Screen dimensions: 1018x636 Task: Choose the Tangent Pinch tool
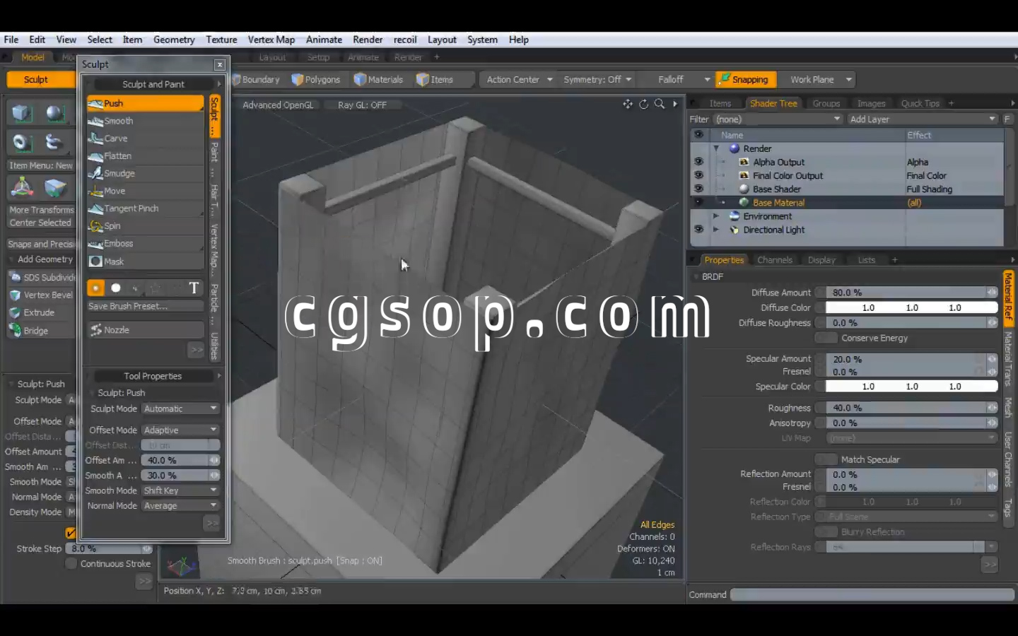pos(145,208)
